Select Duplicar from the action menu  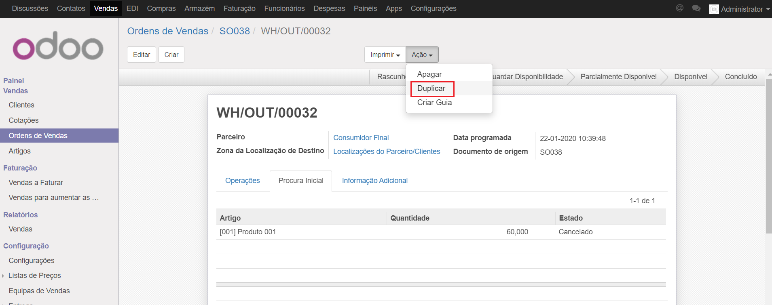pos(431,88)
